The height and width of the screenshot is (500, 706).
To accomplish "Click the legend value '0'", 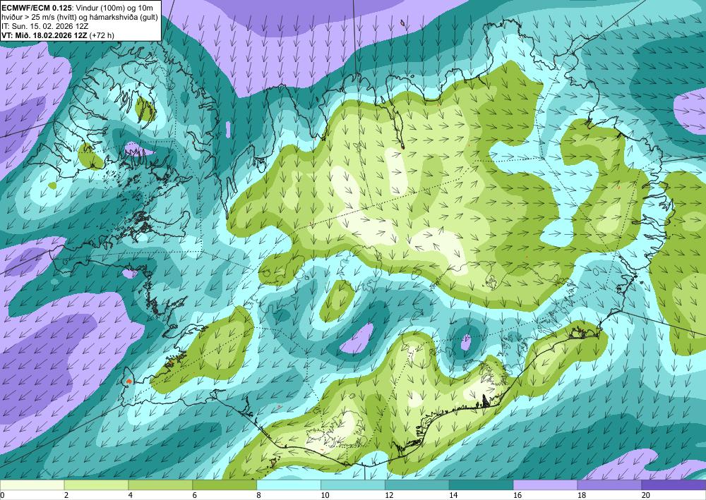I will 2,495.
